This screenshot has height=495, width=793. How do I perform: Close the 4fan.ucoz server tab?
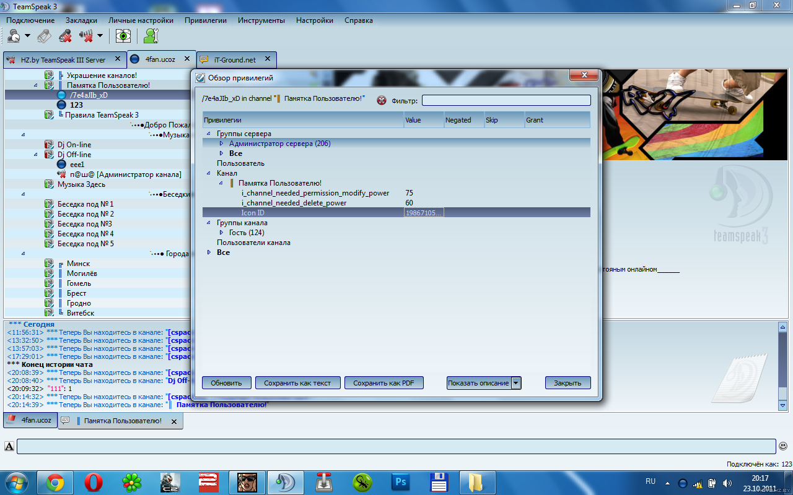click(x=186, y=59)
